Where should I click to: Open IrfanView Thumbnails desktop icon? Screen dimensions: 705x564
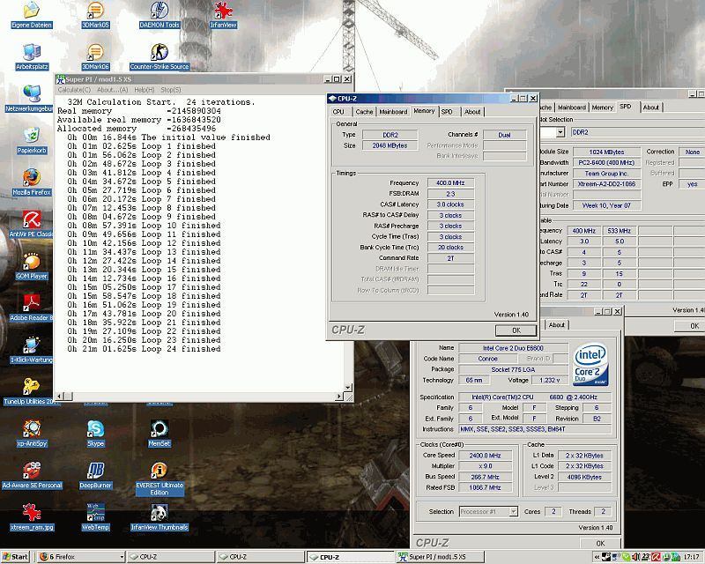tap(160, 516)
